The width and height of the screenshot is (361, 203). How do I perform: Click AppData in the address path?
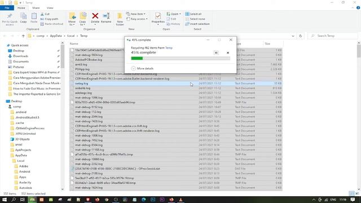pos(56,36)
